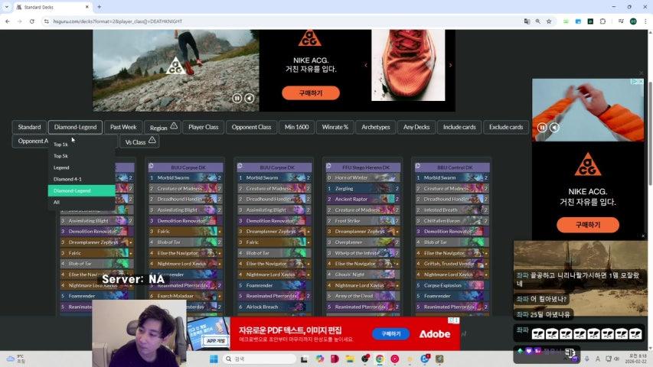This screenshot has width=653, height=367.
Task: Open the Chrome profile avatar
Action: [x=633, y=21]
